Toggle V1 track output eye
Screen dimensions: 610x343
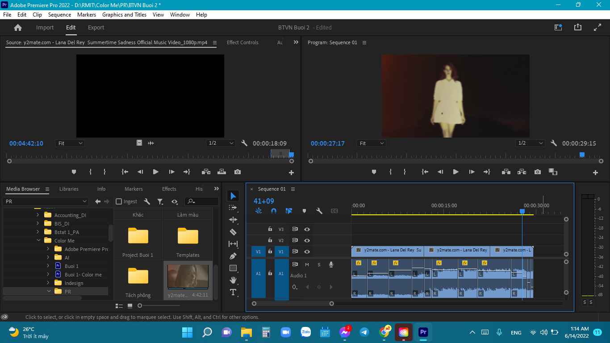[307, 252]
